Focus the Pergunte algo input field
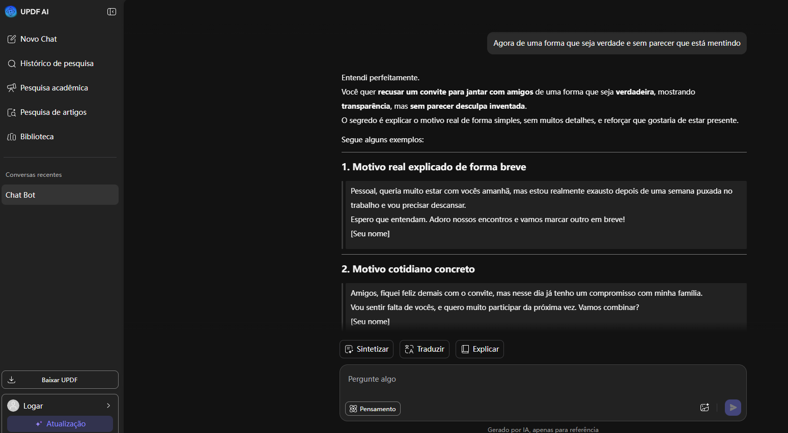 543,379
